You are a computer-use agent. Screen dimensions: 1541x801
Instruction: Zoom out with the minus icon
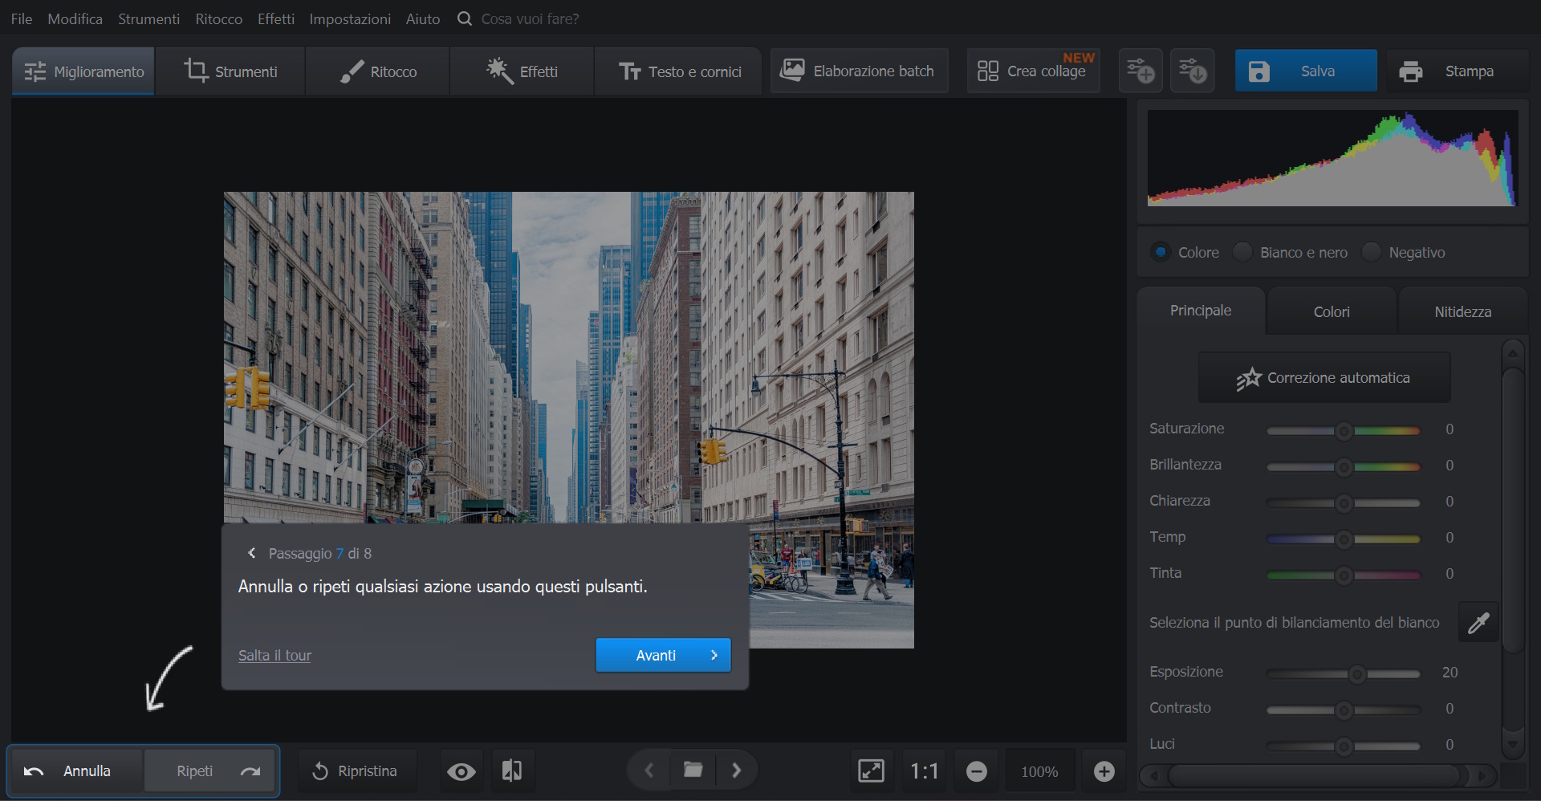[976, 771]
